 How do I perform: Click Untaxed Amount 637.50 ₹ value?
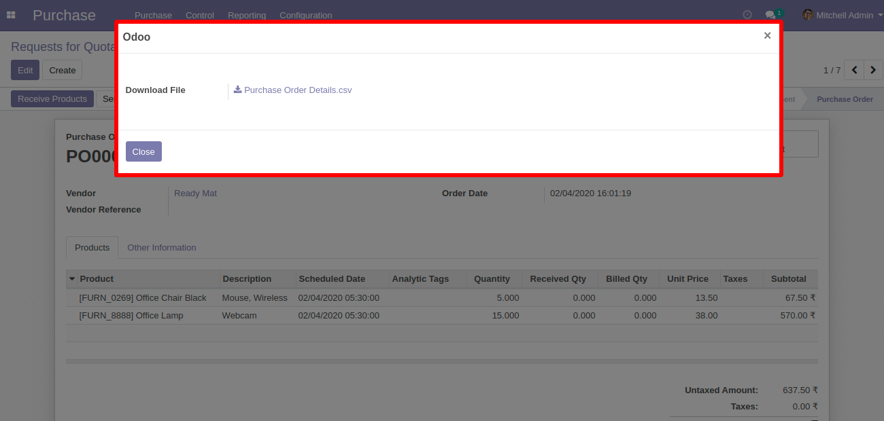coord(800,390)
